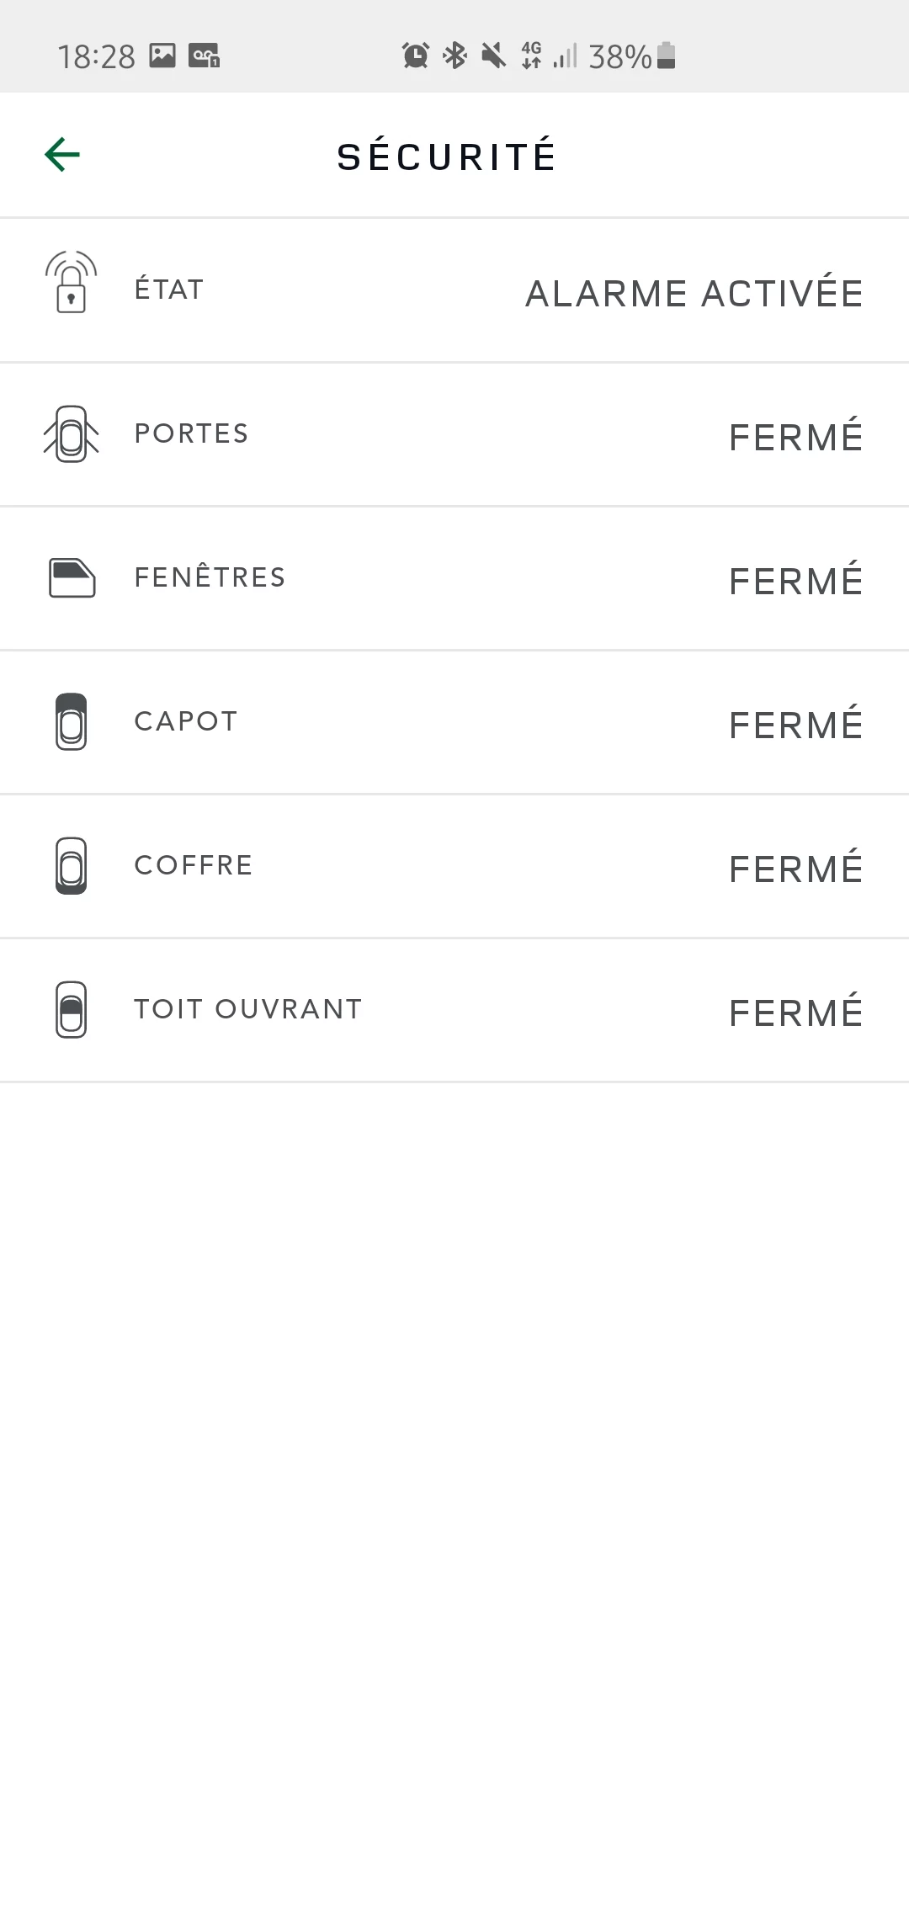Image resolution: width=909 pixels, height=1919 pixels.
Task: Tap the hood icon beside Capot
Action: 71,722
